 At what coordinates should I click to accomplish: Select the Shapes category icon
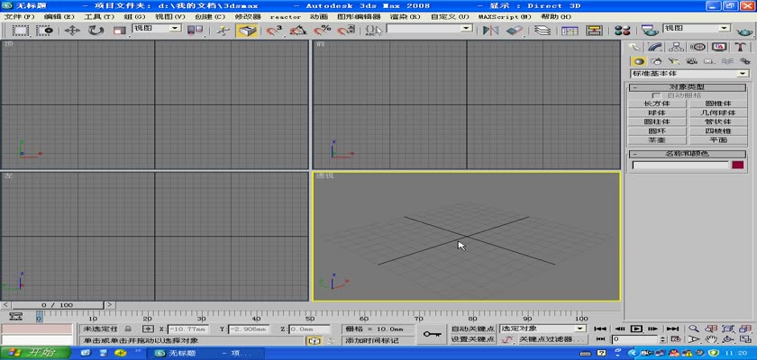(x=656, y=61)
